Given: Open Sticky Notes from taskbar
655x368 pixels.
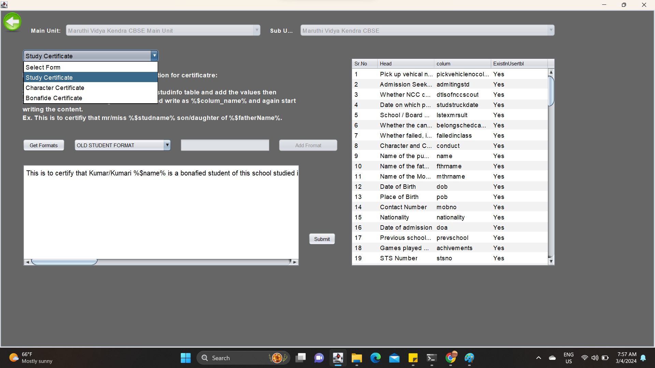Looking at the screenshot, I should coord(413,358).
